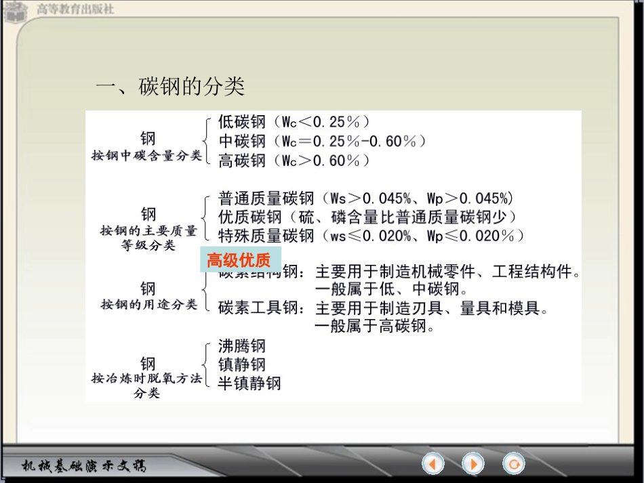The image size is (644, 483).
Task: Select the line 低碳钢（Wc<0.25%）
Action: click(294, 122)
